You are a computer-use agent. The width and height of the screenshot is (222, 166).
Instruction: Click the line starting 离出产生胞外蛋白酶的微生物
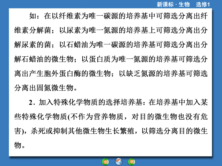pyautogui.click(x=111, y=74)
